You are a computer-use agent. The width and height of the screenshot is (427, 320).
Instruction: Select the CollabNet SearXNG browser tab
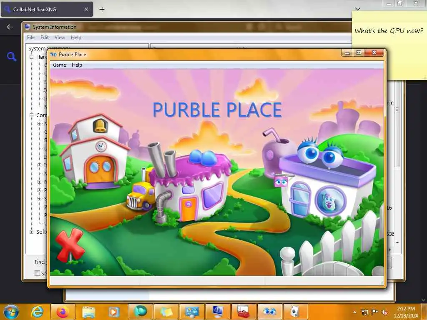coord(47,9)
